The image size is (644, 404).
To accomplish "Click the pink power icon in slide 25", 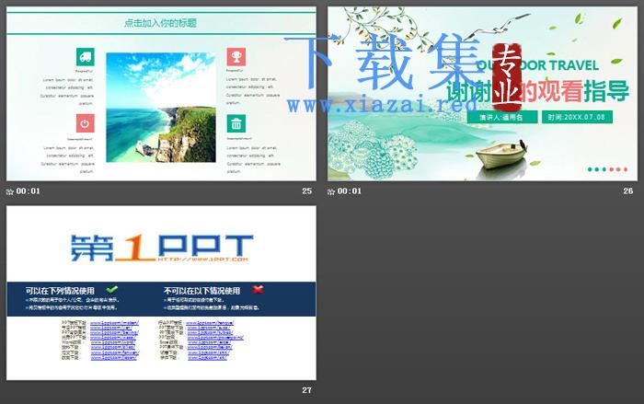I will coord(85,123).
